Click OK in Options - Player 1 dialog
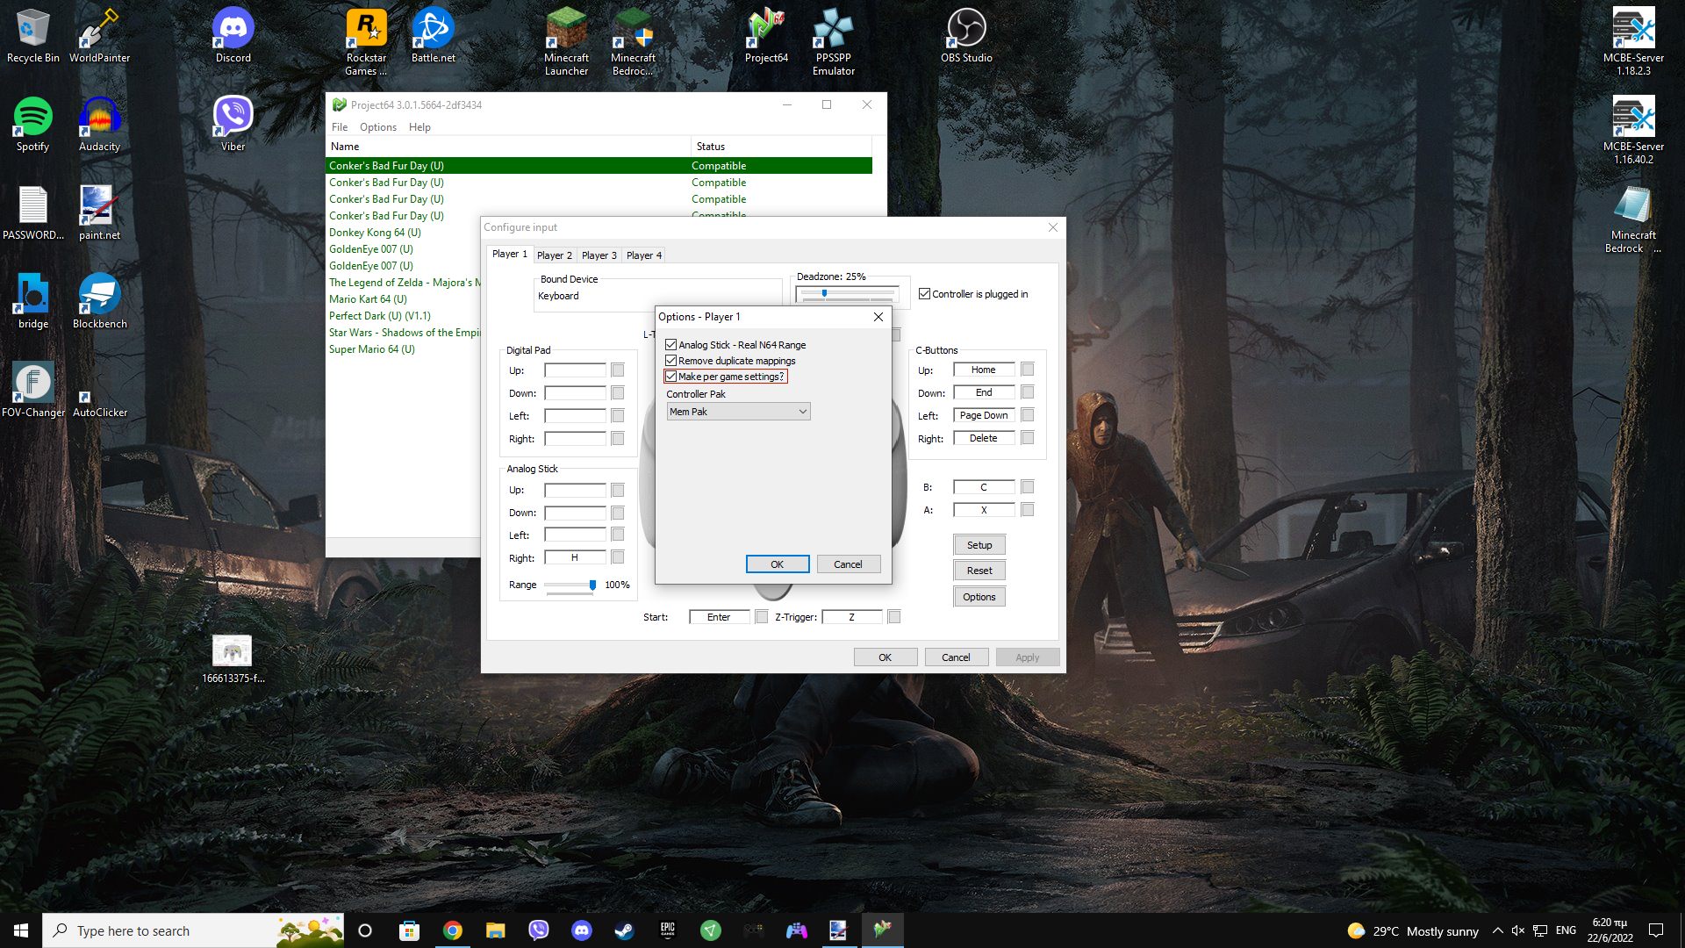Screen dimensions: 1685x948 pos(778,564)
